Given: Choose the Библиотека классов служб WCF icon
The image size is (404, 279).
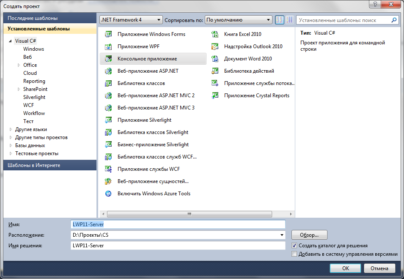Looking at the screenshot, I should (x=108, y=157).
